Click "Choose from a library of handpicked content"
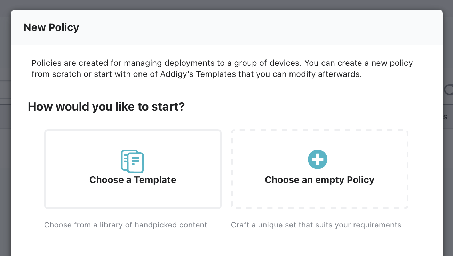Screen dimensions: 453x256 (125, 225)
